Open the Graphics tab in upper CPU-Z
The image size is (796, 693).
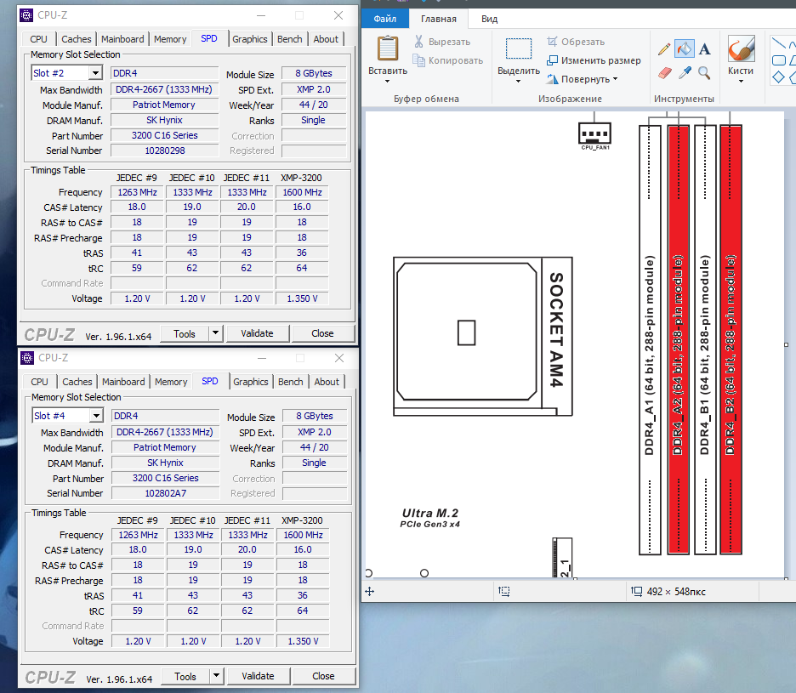(250, 39)
